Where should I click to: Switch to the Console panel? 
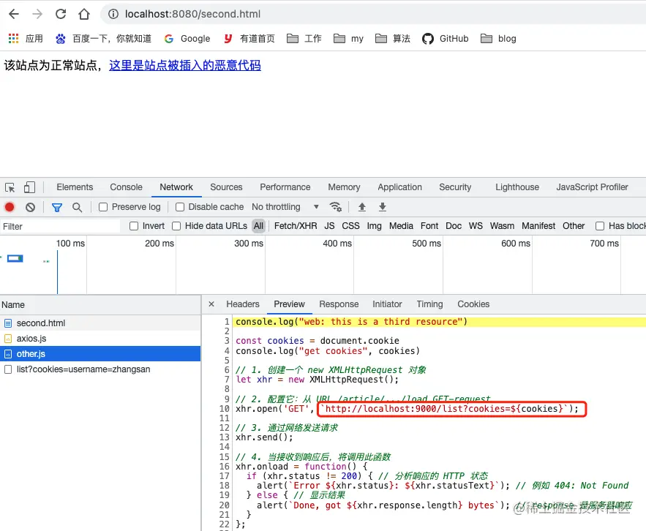(126, 187)
